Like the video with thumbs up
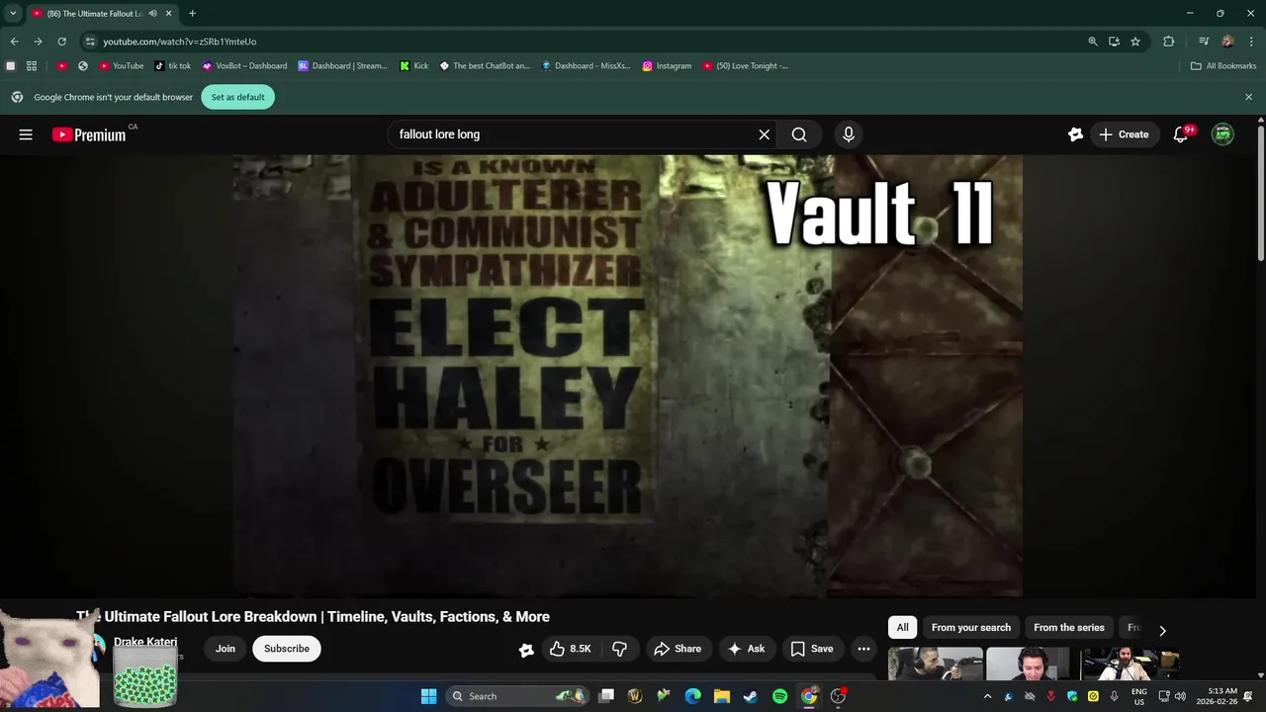 point(570,649)
